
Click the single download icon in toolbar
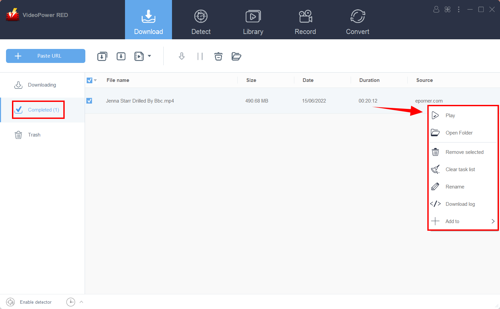(x=121, y=56)
